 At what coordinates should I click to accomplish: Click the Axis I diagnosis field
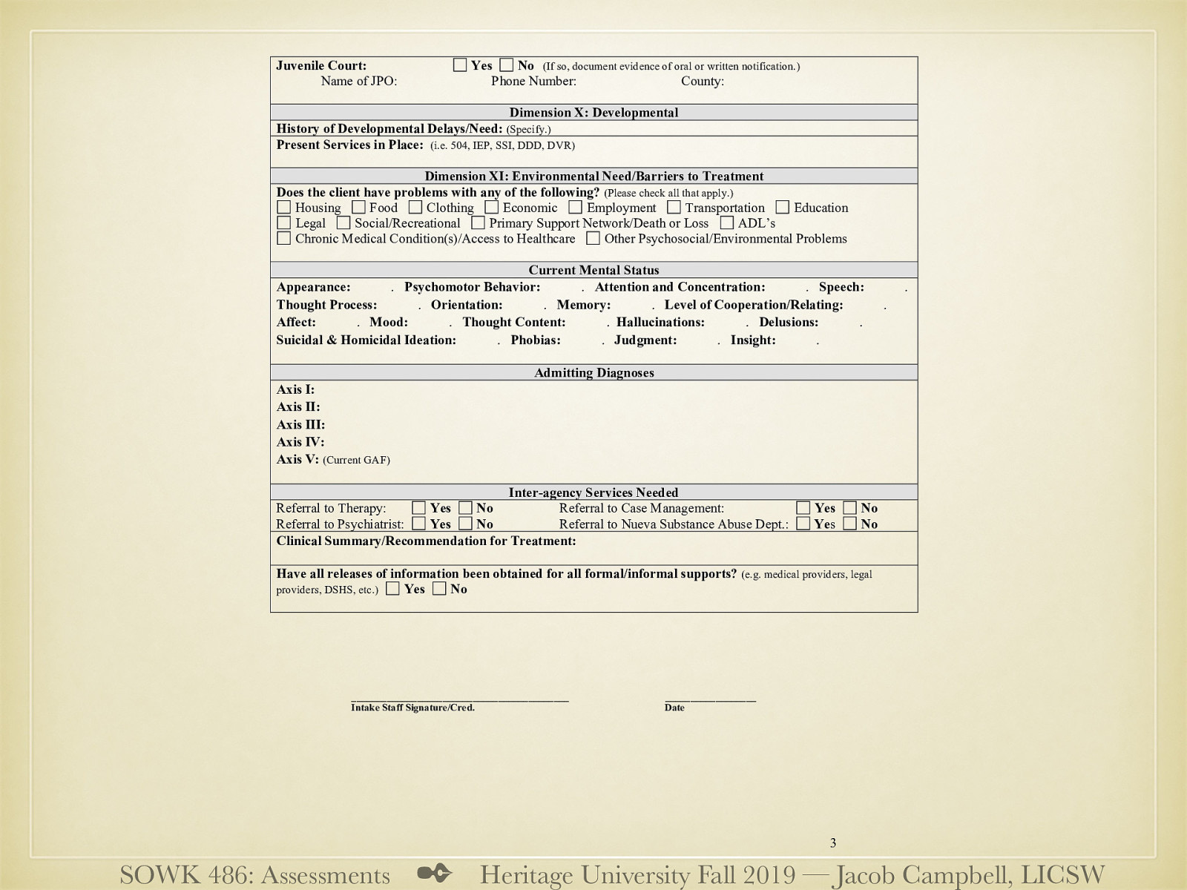coord(593,389)
